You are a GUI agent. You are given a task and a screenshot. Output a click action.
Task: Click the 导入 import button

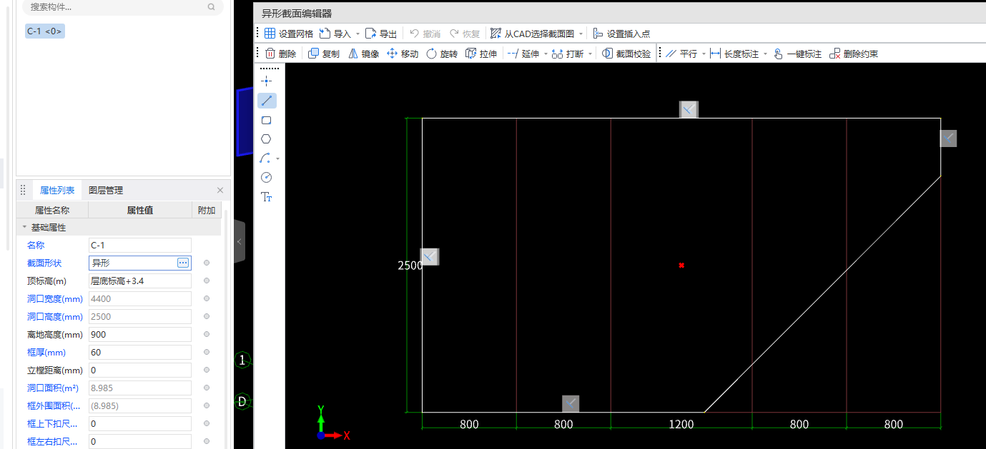[x=335, y=34]
